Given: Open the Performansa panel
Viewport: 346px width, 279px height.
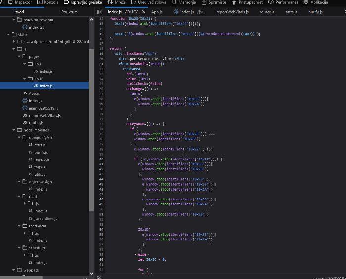Looking at the screenshot, I should (x=286, y=2).
